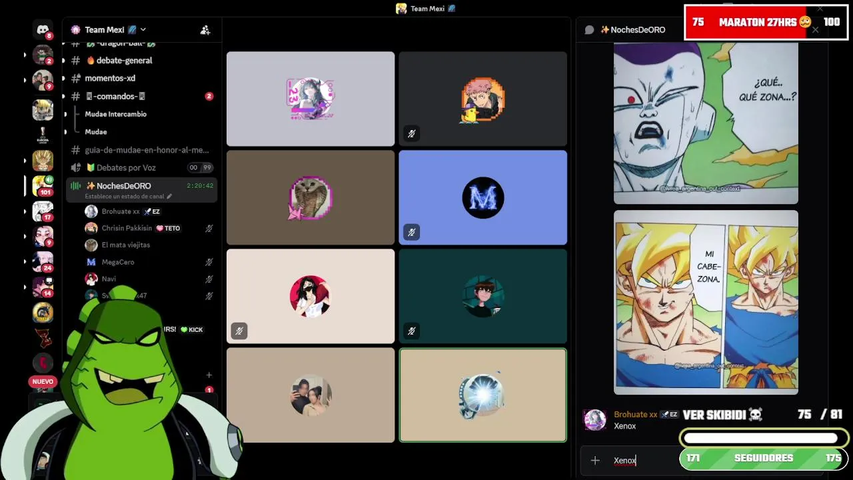Click the chat bubble icon in panel header

tap(589, 29)
